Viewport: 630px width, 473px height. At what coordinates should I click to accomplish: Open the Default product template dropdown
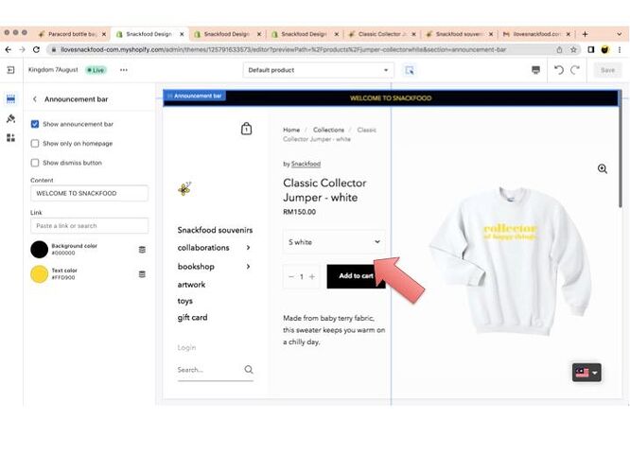[x=318, y=70]
